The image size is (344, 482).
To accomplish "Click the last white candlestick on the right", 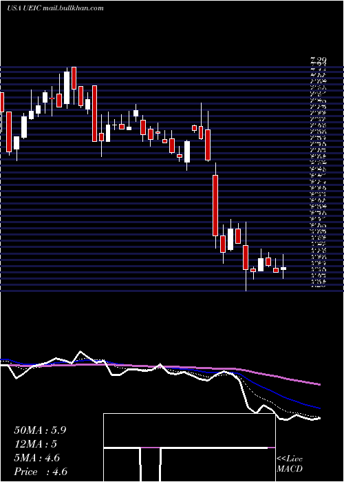I will click(x=283, y=269).
